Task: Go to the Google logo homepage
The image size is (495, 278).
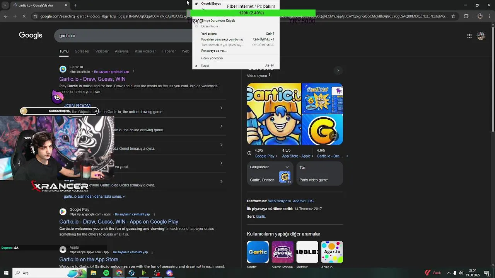Action: pyautogui.click(x=31, y=36)
